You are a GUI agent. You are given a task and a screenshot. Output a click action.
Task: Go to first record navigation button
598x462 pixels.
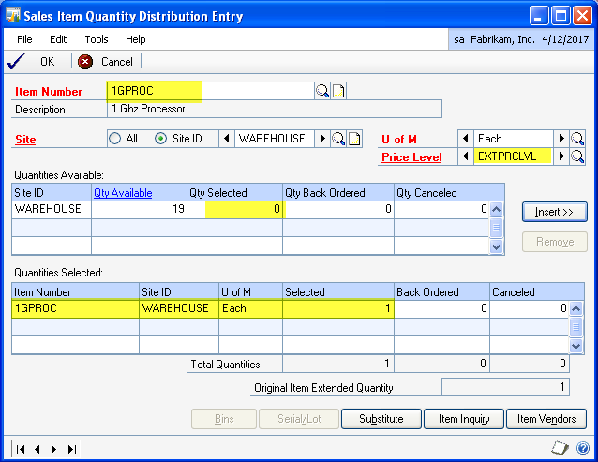pyautogui.click(x=21, y=450)
